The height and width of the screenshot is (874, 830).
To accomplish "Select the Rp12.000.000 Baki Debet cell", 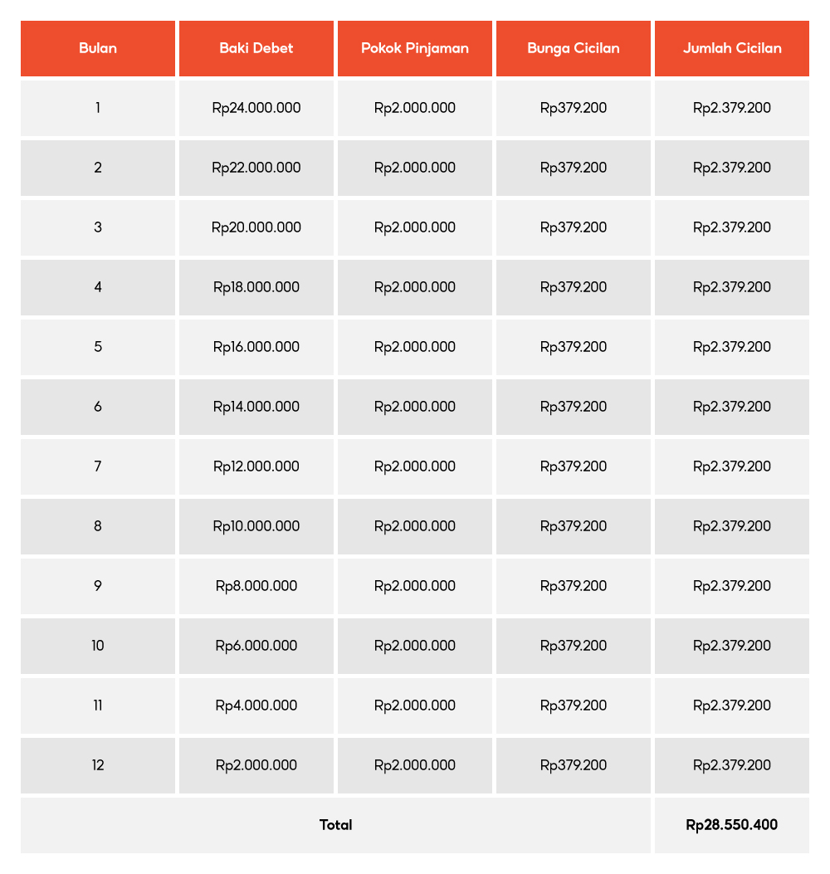I will [x=256, y=466].
